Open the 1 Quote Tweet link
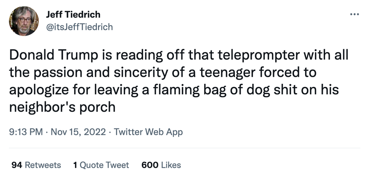The width and height of the screenshot is (365, 180). 101,165
